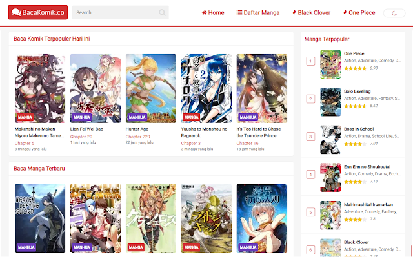This screenshot has width=413, height=257.
Task: Click It's Too Hard to Chase title
Action: point(259,132)
